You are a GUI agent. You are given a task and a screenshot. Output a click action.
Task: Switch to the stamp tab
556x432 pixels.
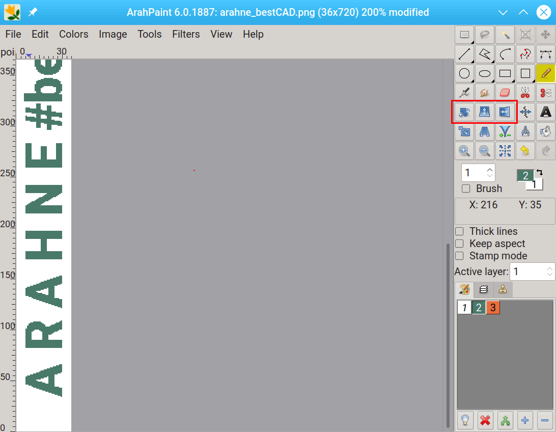click(503, 289)
